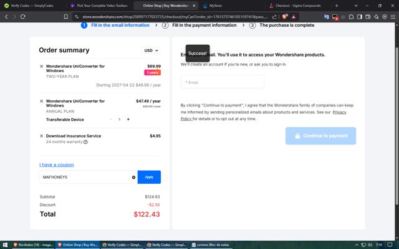Open a new browser tab
Image resolution: width=399 pixels, height=249 pixels.
pyautogui.click(x=337, y=6)
